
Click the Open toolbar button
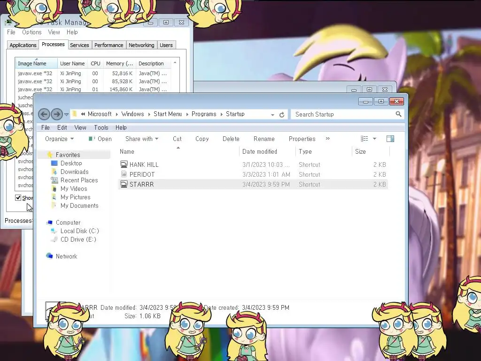click(x=100, y=139)
